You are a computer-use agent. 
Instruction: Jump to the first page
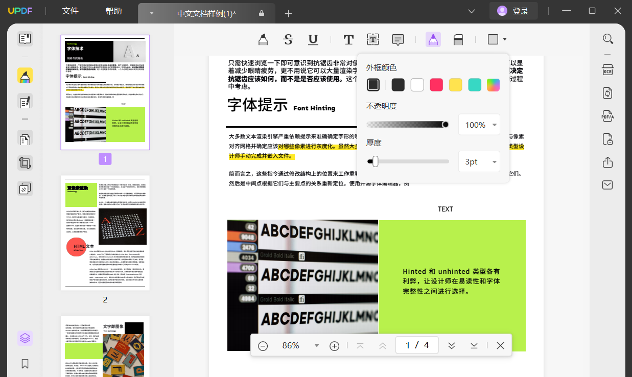pyautogui.click(x=360, y=346)
